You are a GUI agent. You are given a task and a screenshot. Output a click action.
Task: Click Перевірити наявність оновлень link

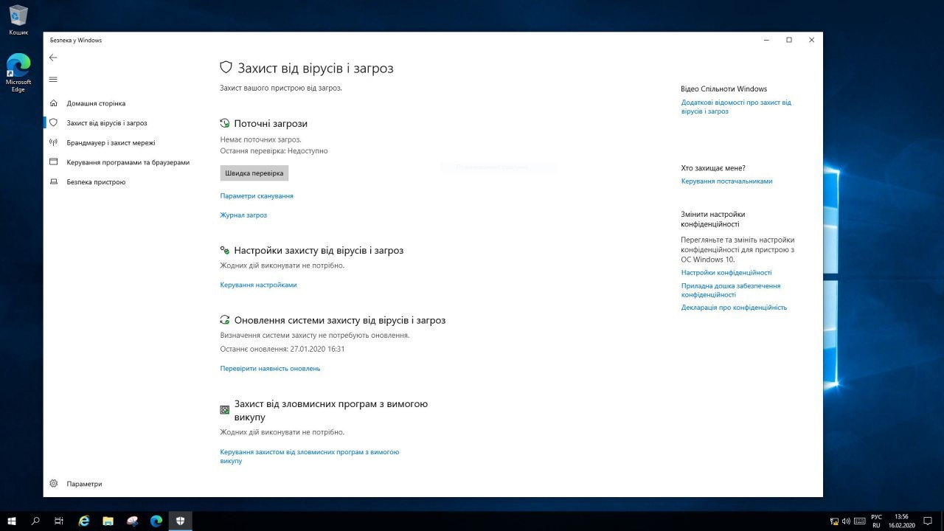[270, 369]
